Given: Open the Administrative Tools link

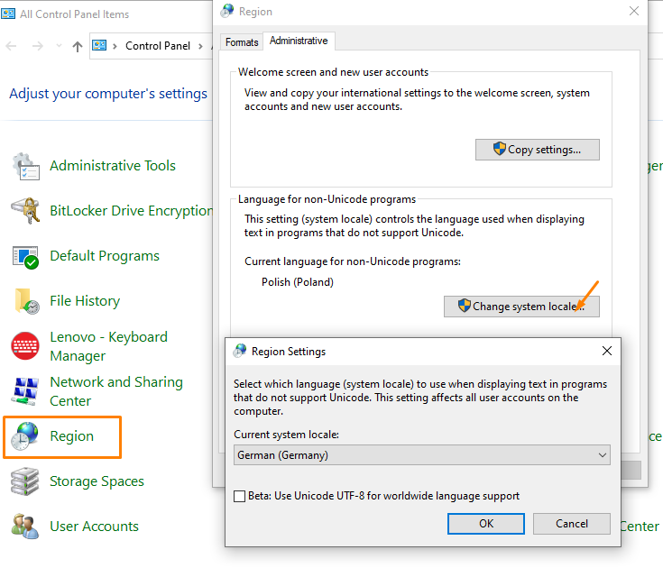Looking at the screenshot, I should (x=113, y=166).
